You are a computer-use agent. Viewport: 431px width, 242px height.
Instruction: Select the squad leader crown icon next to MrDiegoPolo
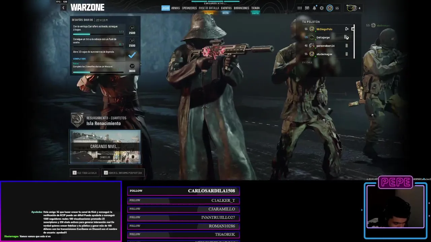pyautogui.click(x=353, y=29)
